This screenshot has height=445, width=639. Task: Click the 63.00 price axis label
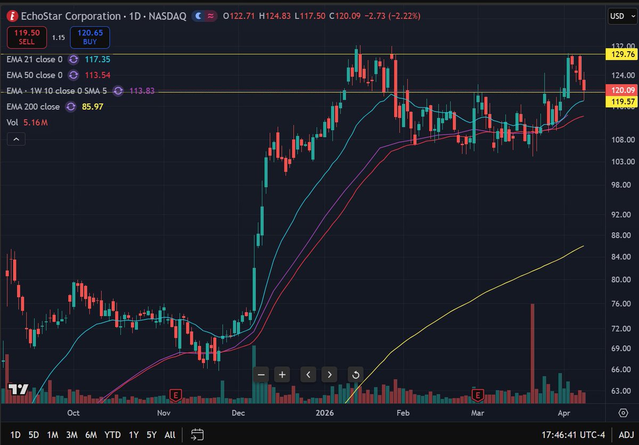(x=620, y=391)
